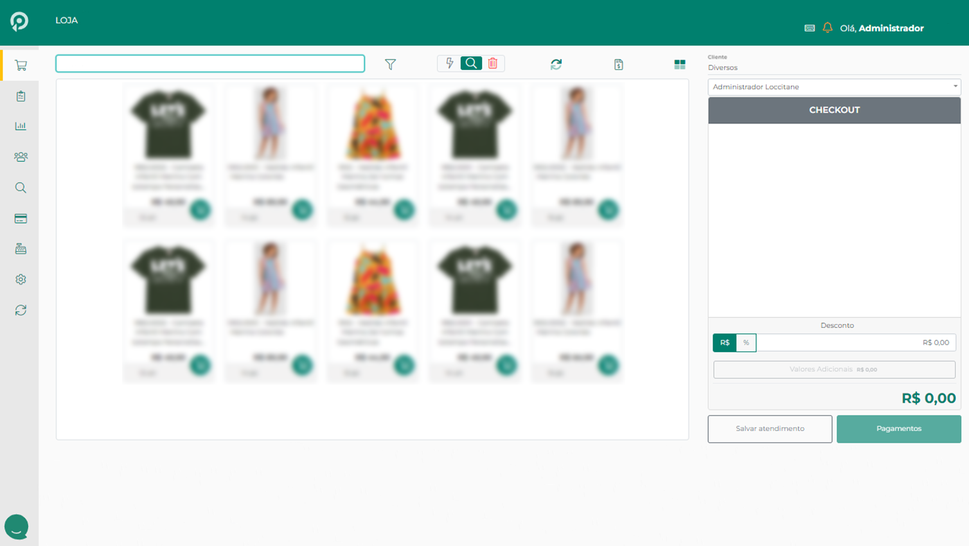Toggle the lightning quick mode button
This screenshot has width=969, height=546.
[449, 64]
